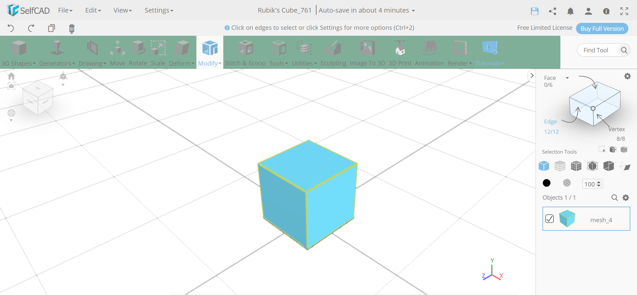Viewport: 637px width, 295px height.
Task: Open the Tutorials dropdown
Action: coord(490,53)
